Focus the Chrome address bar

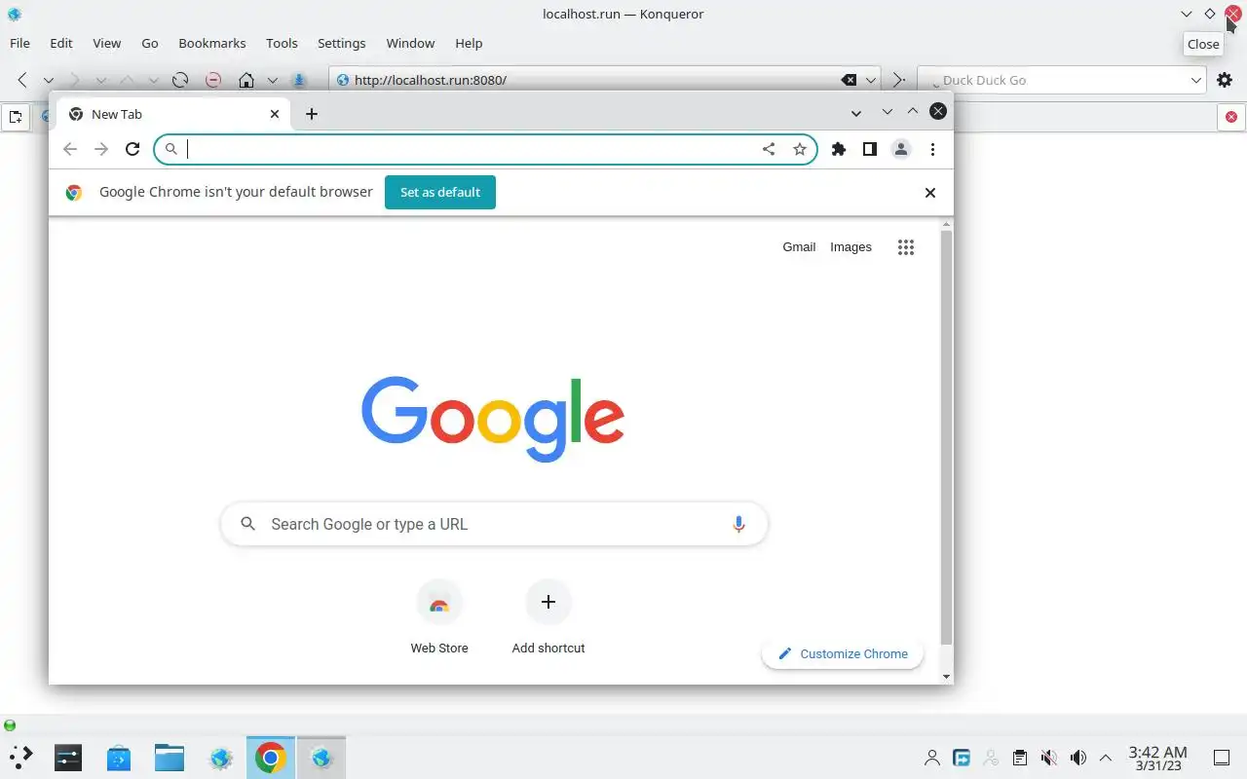(x=484, y=149)
